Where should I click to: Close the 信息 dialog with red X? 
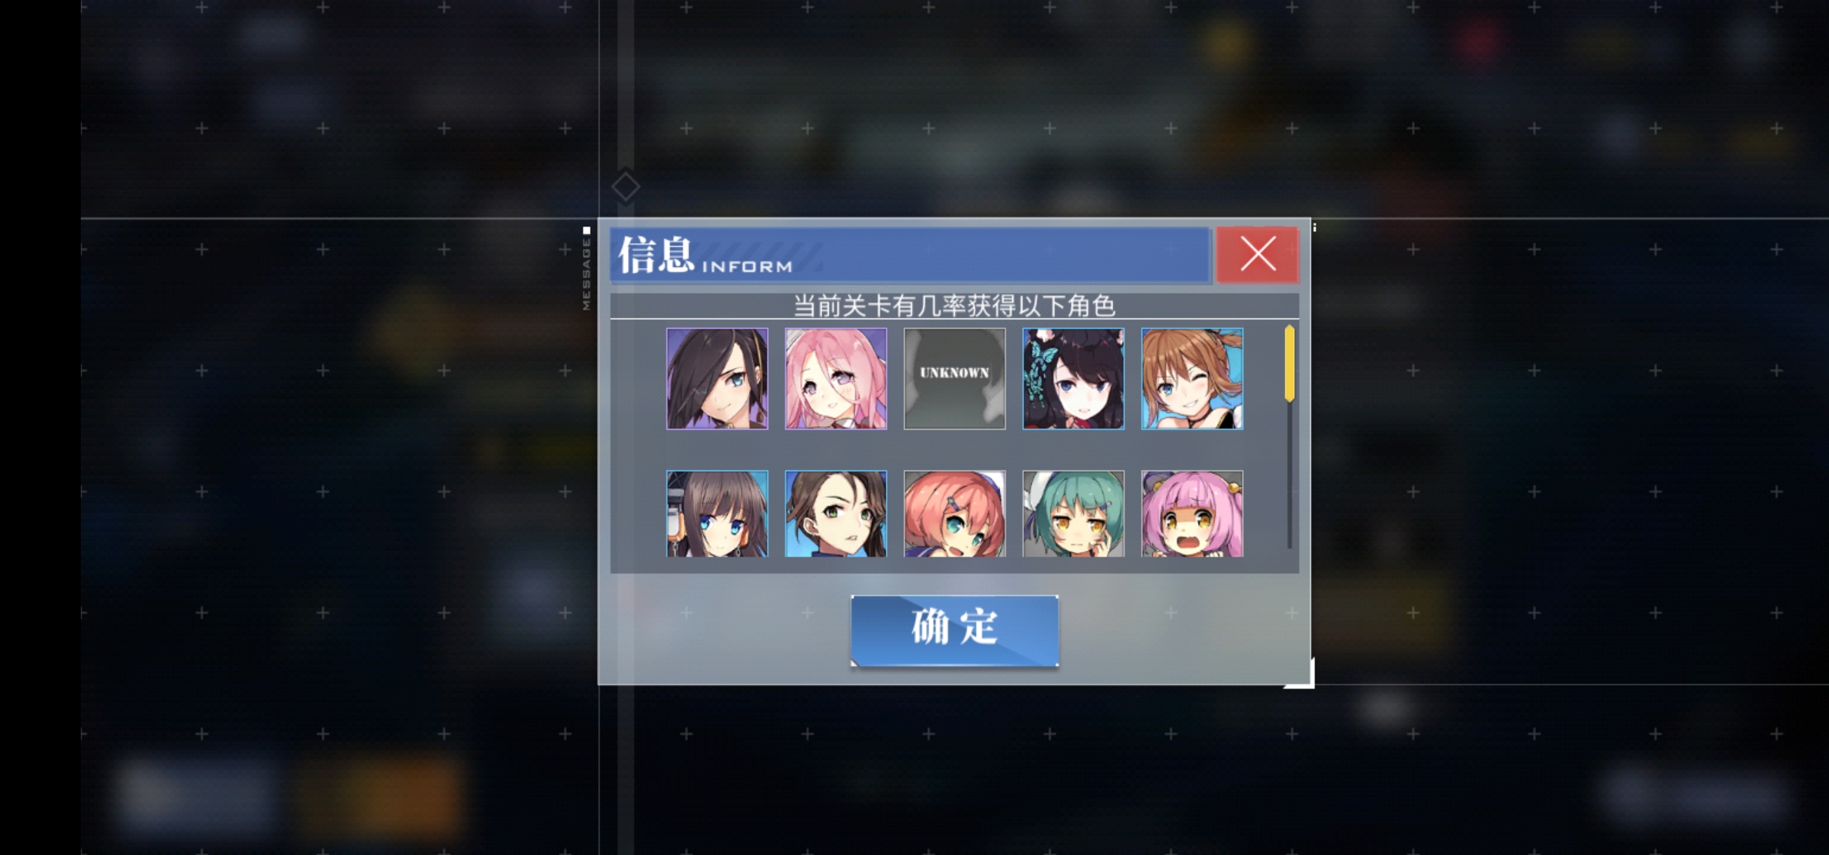(1257, 255)
